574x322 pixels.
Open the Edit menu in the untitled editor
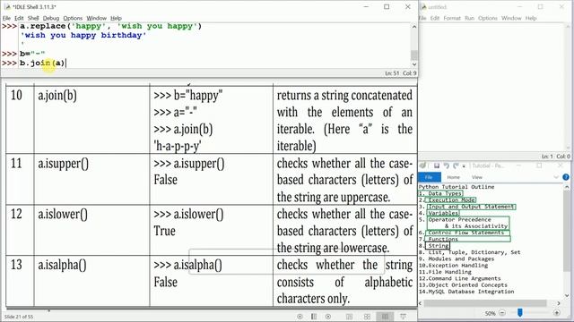pos(435,18)
